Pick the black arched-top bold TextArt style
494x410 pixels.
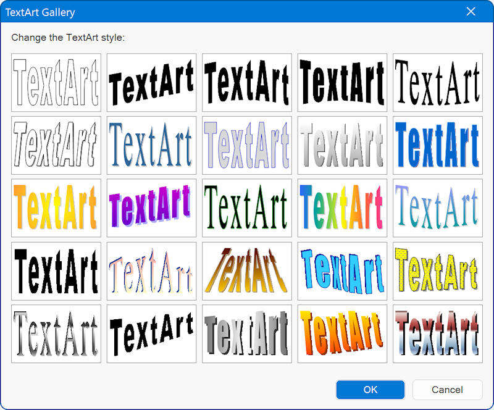(246, 82)
